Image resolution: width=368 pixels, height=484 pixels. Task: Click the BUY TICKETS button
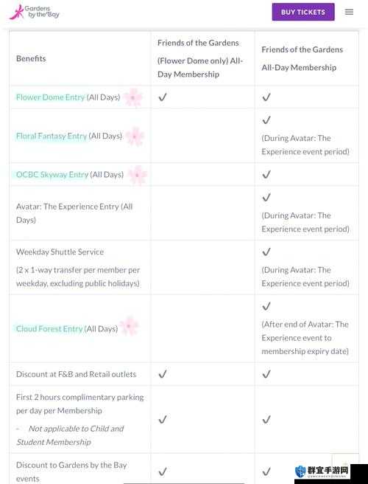(303, 12)
